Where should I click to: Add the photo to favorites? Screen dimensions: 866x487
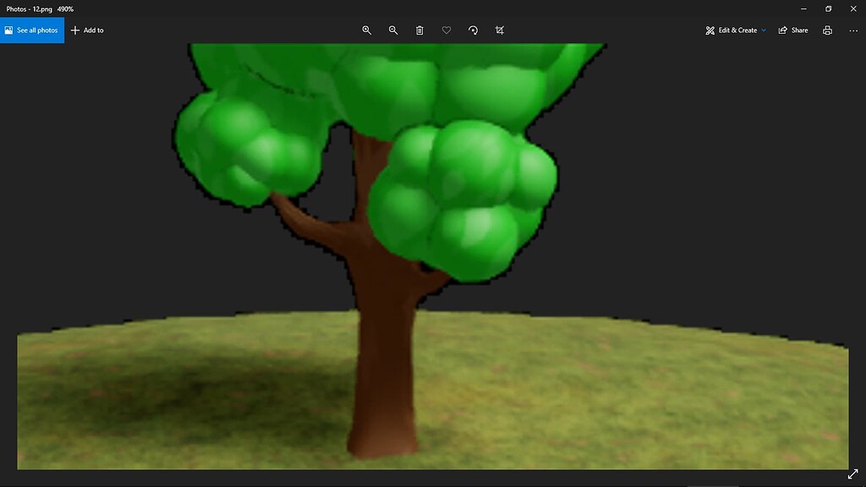pos(447,30)
